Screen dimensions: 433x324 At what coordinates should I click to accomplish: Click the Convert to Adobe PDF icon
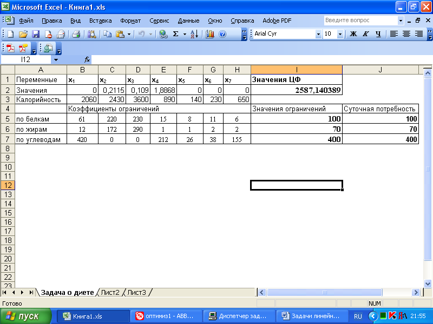11,48
